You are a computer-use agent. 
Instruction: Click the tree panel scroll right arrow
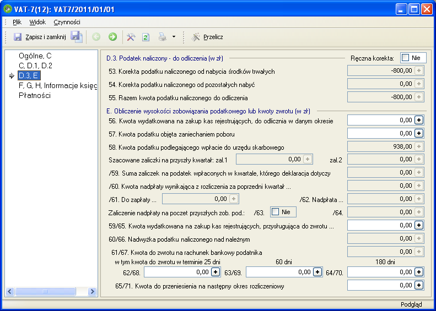click(x=92, y=291)
